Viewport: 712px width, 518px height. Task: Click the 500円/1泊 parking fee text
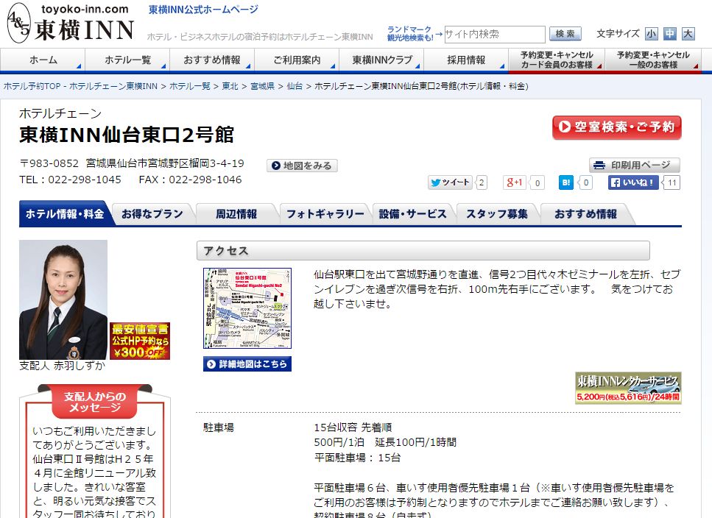[x=339, y=442]
